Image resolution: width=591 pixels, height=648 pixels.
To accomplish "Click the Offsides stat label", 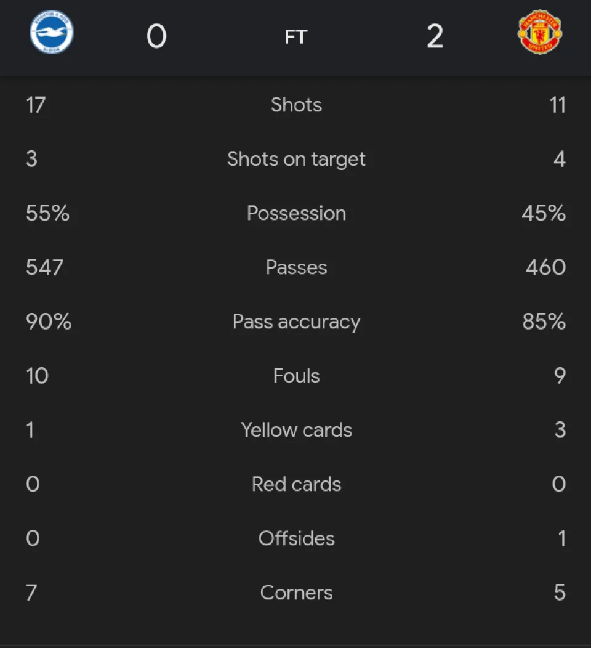I will (296, 538).
